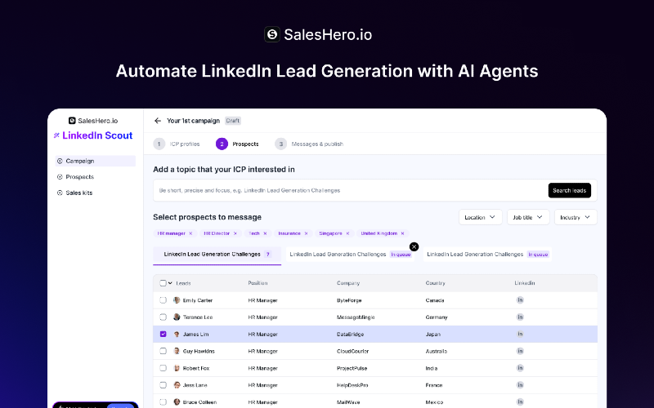Click the Prospects sidebar icon
This screenshot has height=408, width=654.
click(x=60, y=177)
